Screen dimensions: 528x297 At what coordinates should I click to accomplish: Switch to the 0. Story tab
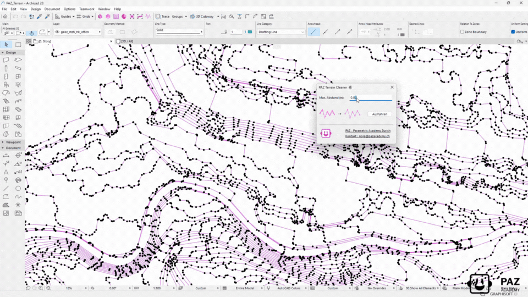click(45, 41)
